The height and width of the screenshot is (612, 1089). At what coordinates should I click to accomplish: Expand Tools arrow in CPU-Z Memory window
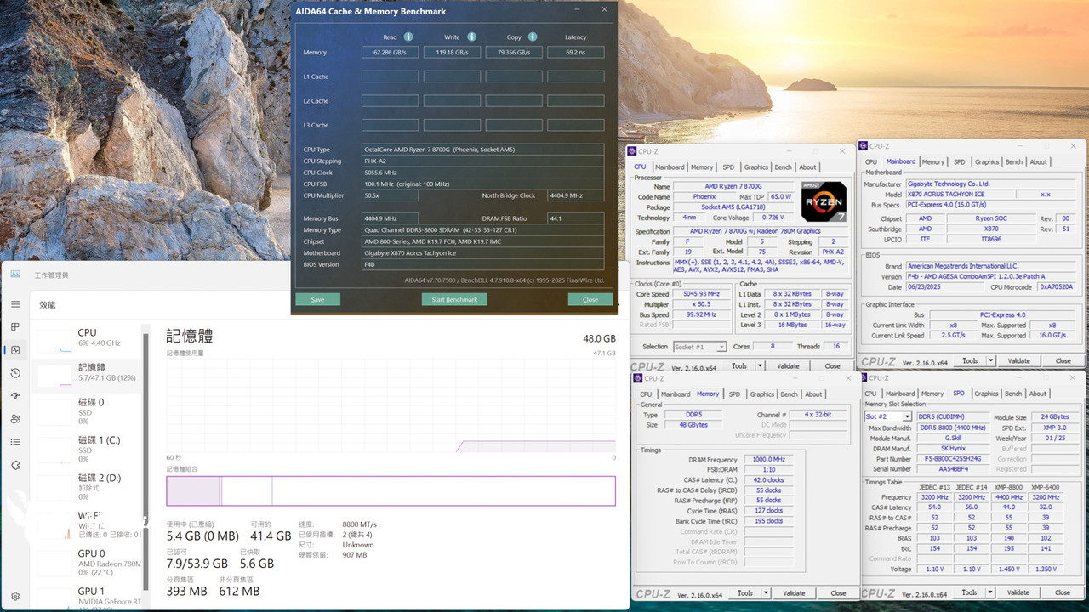765,592
